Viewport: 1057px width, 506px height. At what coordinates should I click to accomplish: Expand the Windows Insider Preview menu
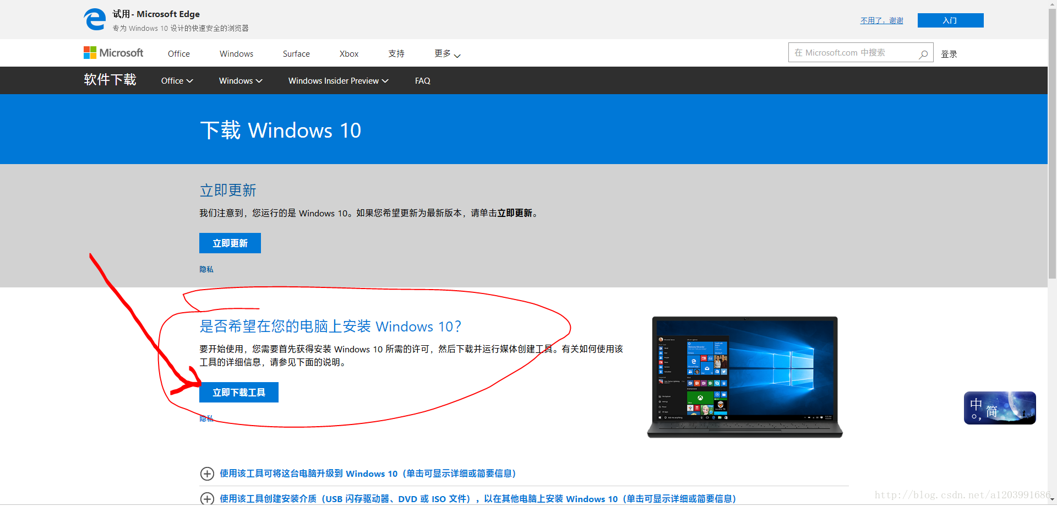[338, 81]
